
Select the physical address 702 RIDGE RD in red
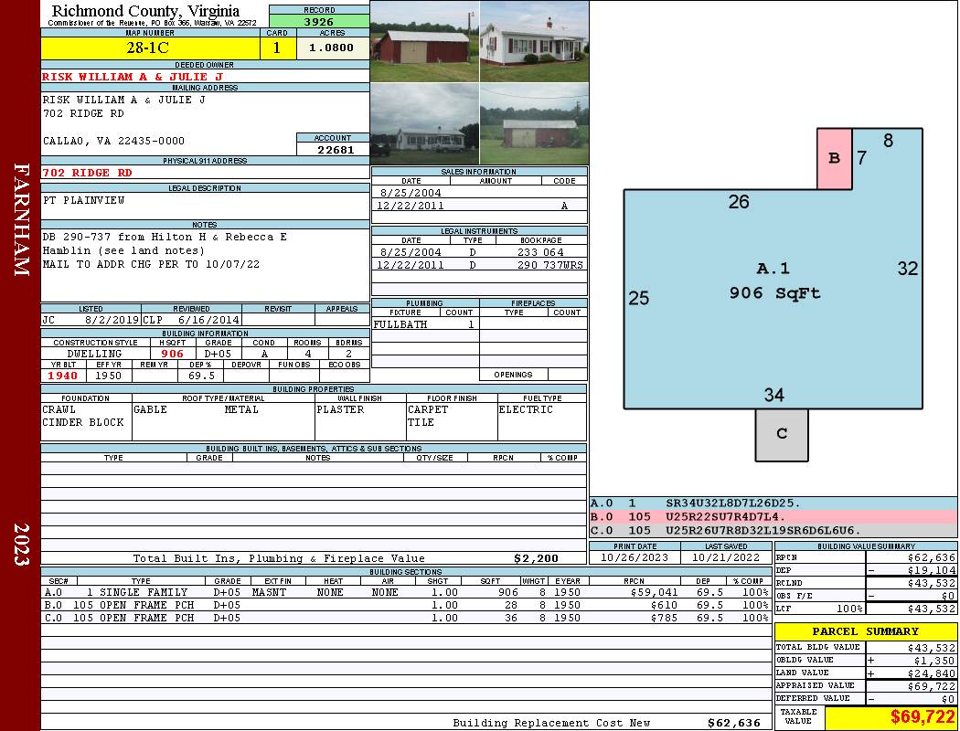click(x=87, y=173)
